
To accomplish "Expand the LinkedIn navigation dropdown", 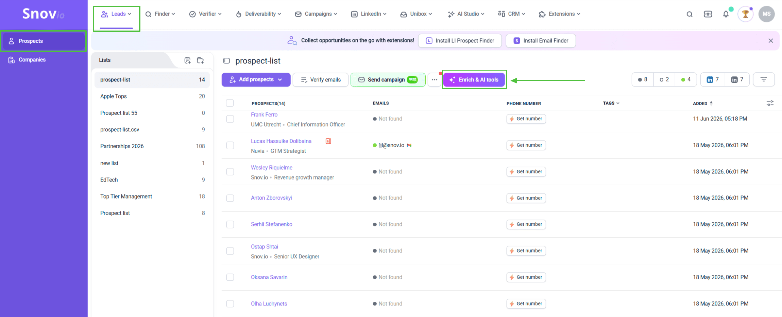I will point(369,14).
